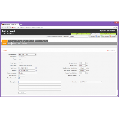Viewport: 119px width, 119px height.
Task: Expand the Template Name dropdown
Action: pos(27,54)
